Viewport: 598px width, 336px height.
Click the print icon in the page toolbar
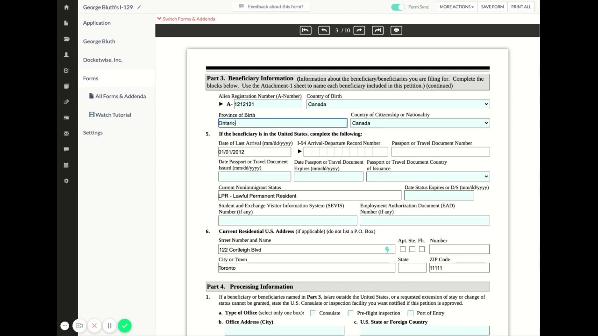[396, 30]
